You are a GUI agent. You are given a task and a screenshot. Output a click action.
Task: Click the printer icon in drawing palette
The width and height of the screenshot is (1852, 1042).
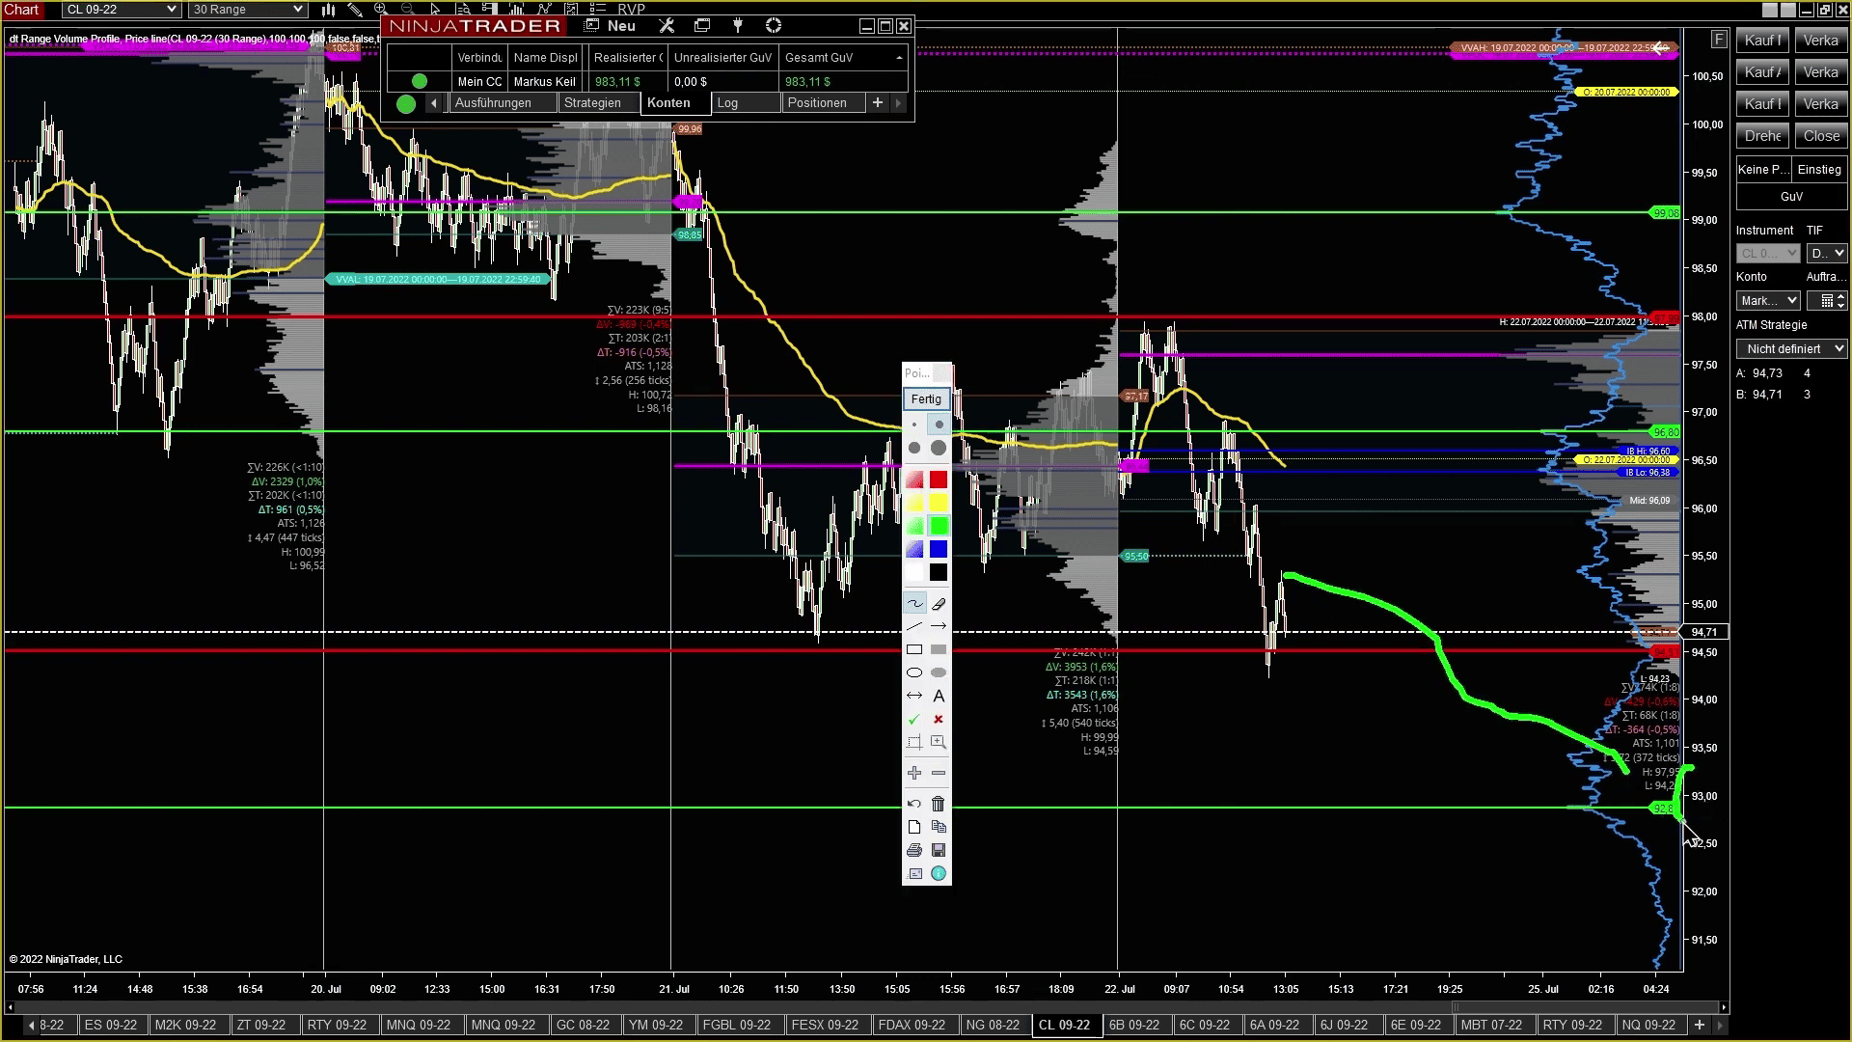point(914,850)
